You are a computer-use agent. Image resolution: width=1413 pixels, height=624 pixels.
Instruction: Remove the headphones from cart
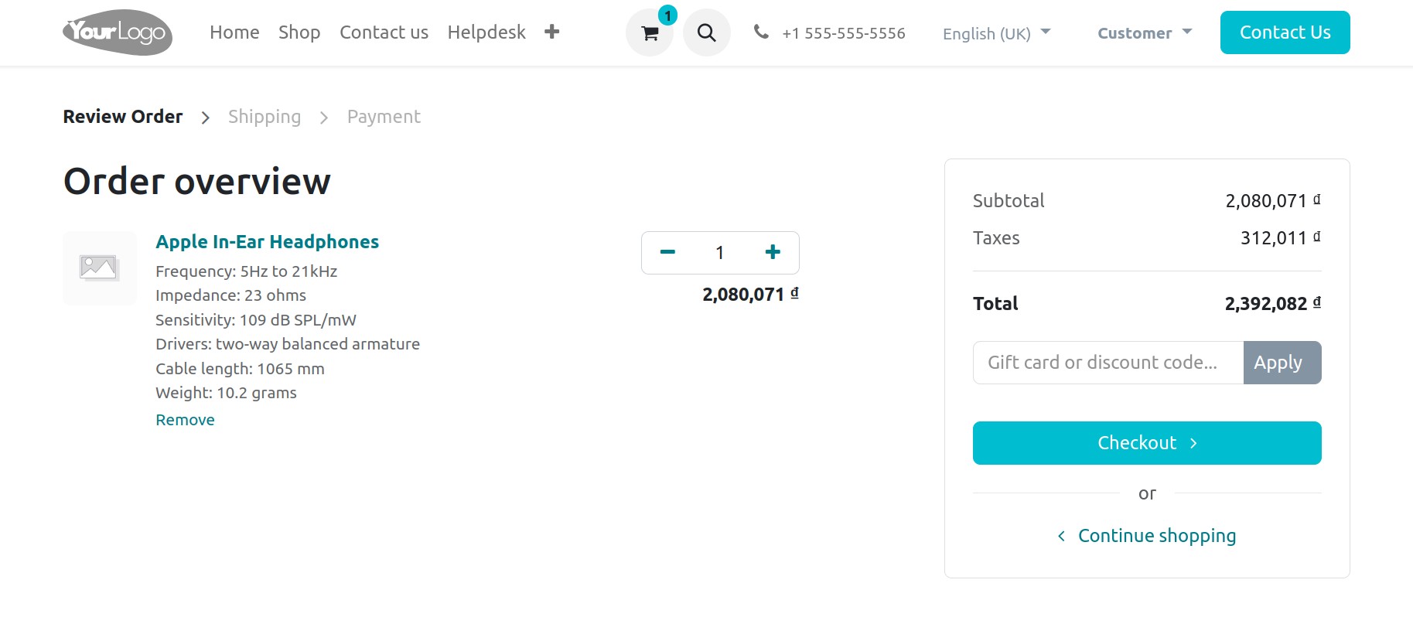185,420
